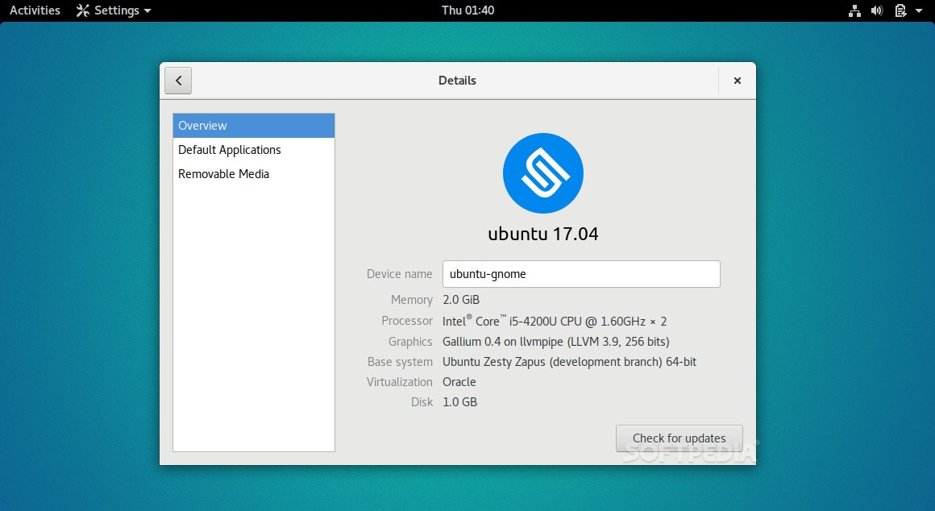This screenshot has width=935, height=511.
Task: Click the Base system label
Action: (x=400, y=362)
